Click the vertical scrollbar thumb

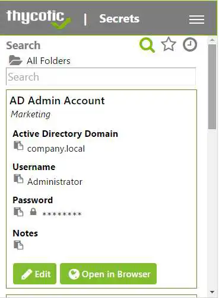coord(212,87)
